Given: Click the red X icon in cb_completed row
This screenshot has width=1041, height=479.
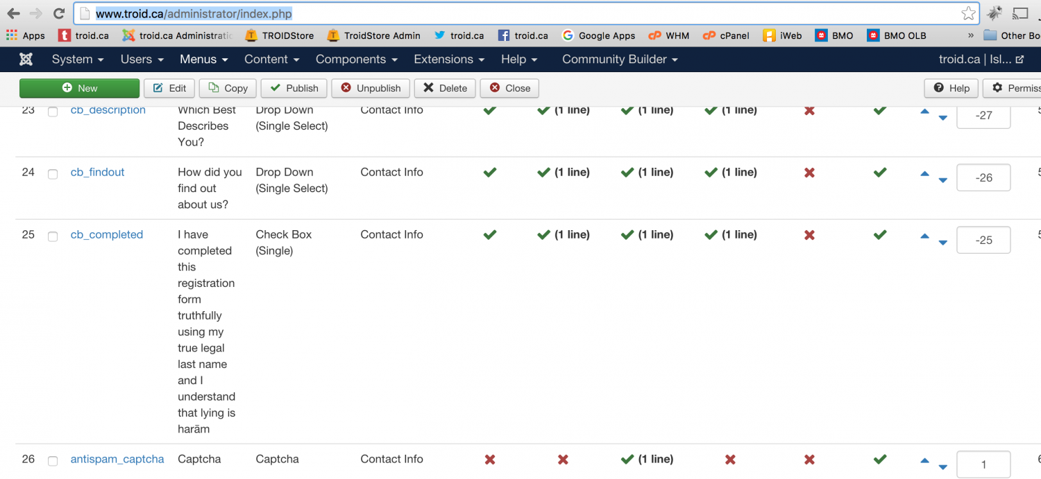Looking at the screenshot, I should point(809,235).
